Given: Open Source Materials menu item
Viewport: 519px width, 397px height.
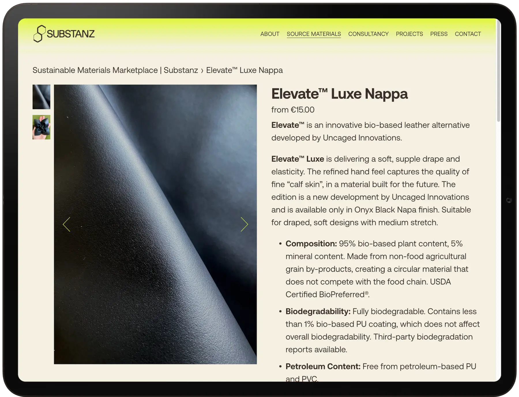Looking at the screenshot, I should pyautogui.click(x=314, y=34).
